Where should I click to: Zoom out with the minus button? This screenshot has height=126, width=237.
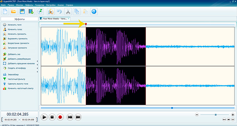tap(197, 115)
